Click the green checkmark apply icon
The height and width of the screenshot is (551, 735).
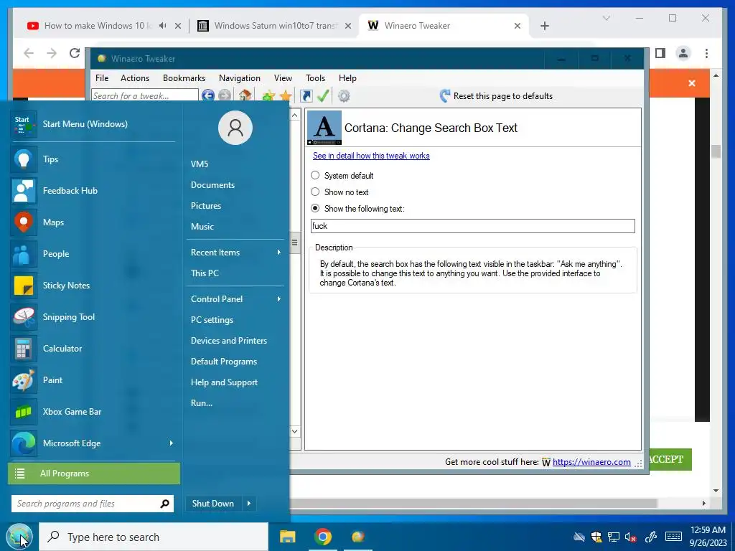point(323,95)
